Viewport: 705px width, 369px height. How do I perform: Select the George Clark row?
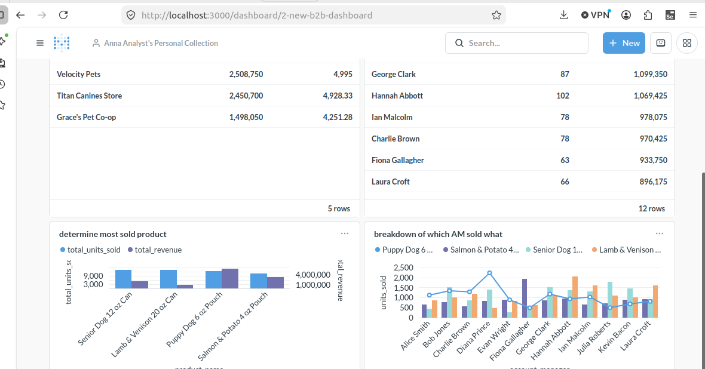[x=519, y=74]
